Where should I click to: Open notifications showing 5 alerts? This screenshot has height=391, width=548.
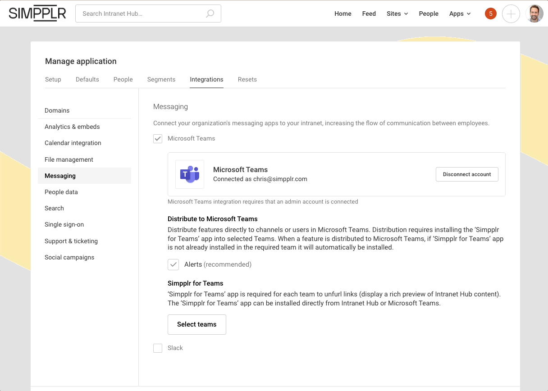tap(490, 14)
